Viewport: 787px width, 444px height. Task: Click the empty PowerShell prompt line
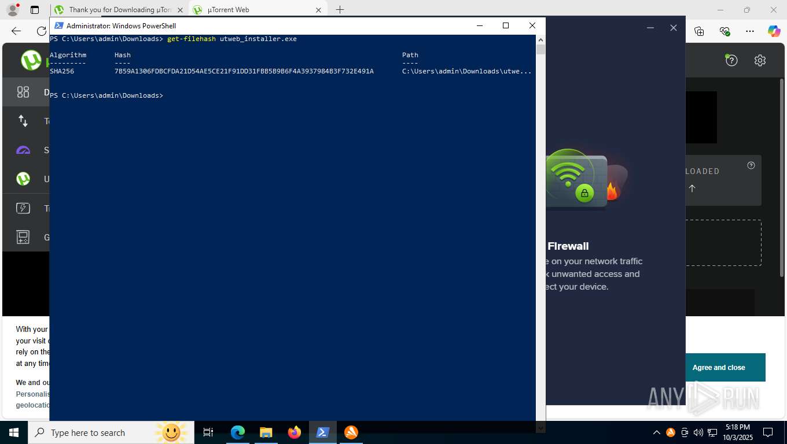point(106,95)
